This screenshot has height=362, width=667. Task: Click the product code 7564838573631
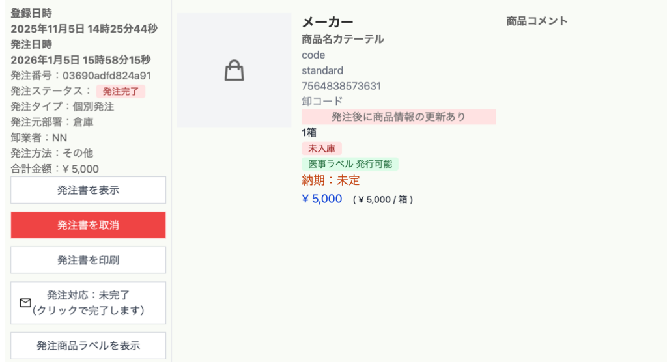pos(341,86)
